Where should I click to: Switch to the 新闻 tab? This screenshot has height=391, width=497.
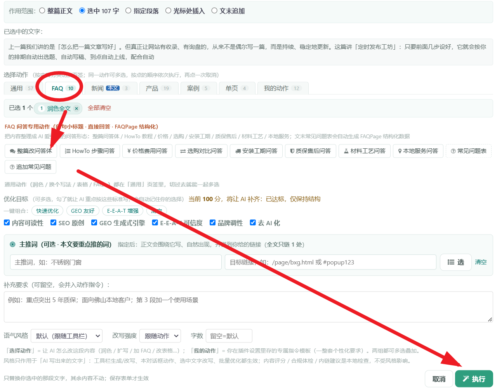(111, 89)
